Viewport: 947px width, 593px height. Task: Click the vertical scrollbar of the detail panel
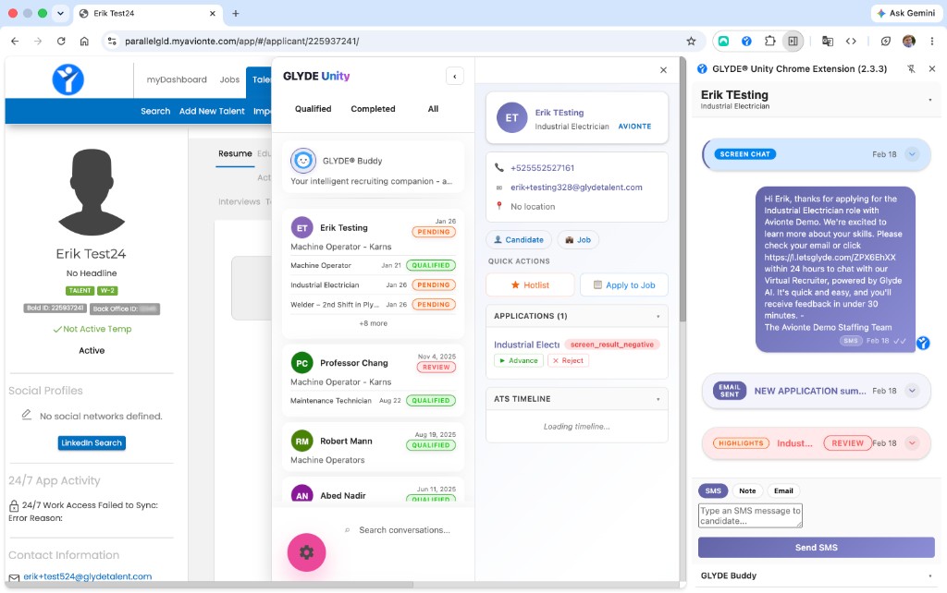[x=683, y=190]
